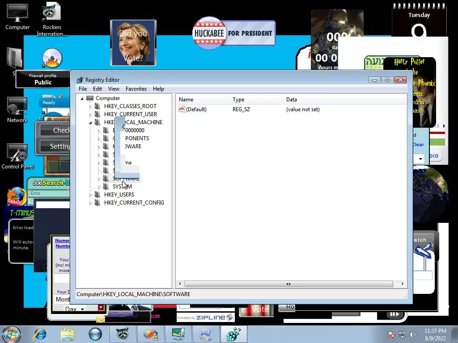
Task: Open the Edit menu in Registry Editor
Action: pyautogui.click(x=97, y=89)
